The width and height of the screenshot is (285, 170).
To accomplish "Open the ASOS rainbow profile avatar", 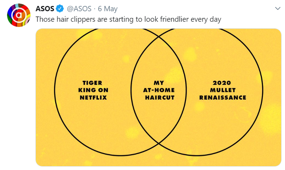I will click(x=19, y=15).
